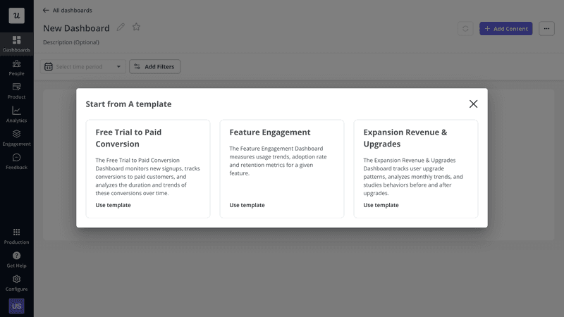
Task: Click the Add Content button
Action: tap(505, 29)
